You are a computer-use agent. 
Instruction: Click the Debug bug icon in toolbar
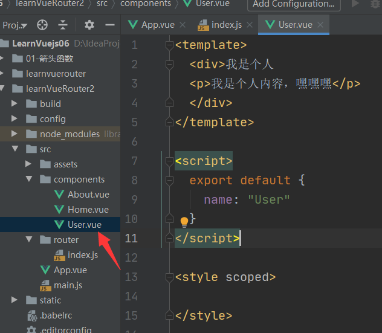pyautogui.click(x=375, y=4)
